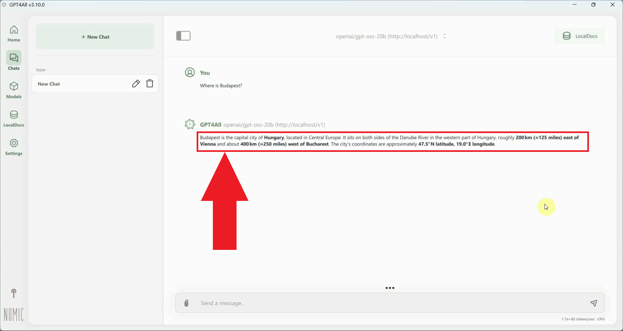Send the message with arrow icon
The image size is (623, 331).
(x=593, y=303)
